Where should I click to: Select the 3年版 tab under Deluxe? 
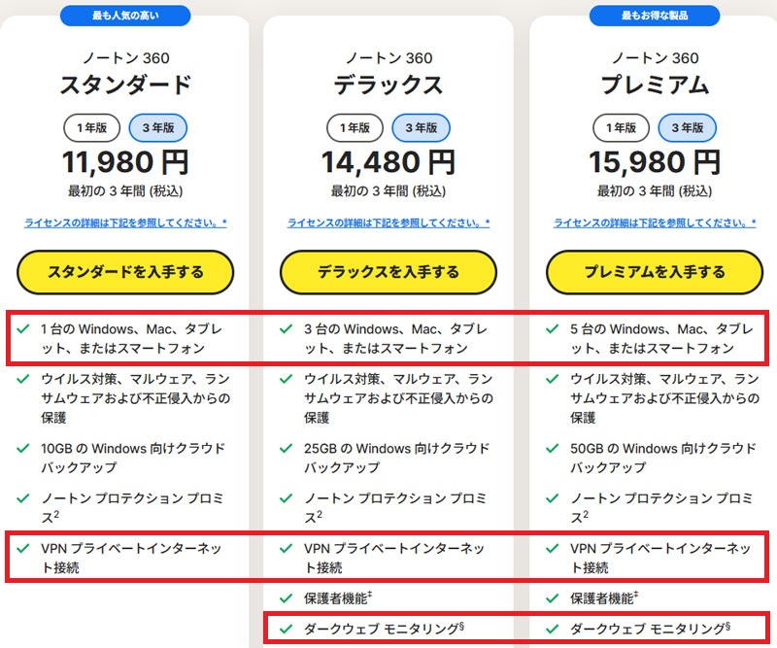click(420, 127)
